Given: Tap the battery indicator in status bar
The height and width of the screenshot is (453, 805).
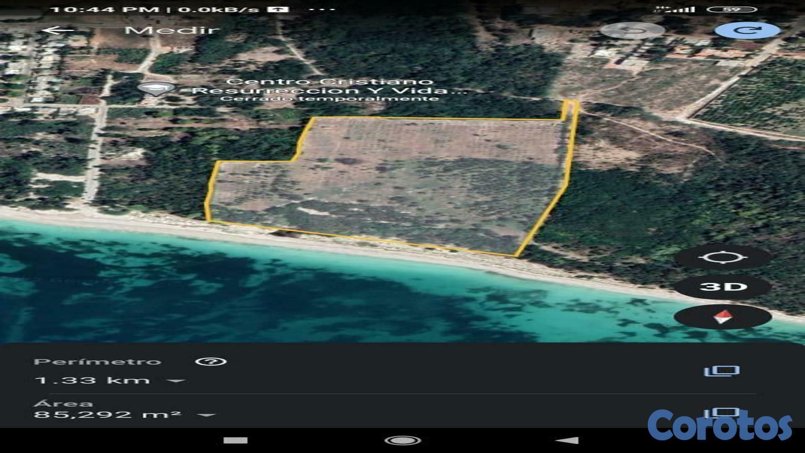Looking at the screenshot, I should click(731, 9).
